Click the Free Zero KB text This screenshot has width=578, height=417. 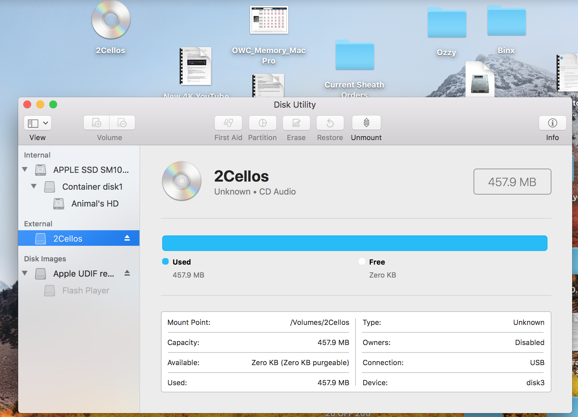click(382, 275)
